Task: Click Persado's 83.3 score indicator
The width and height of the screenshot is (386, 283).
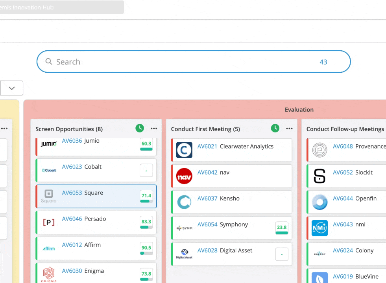Action: point(146,222)
